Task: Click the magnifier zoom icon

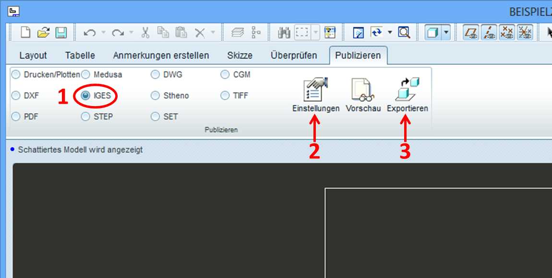Action: [x=404, y=33]
